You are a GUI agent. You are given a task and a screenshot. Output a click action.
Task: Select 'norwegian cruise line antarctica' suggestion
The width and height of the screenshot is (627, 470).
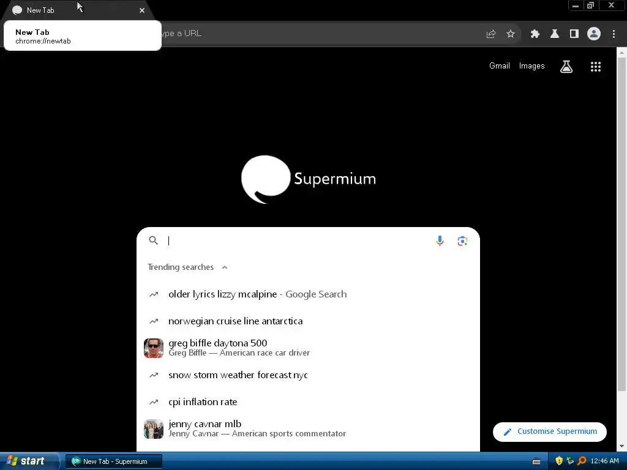(x=308, y=321)
